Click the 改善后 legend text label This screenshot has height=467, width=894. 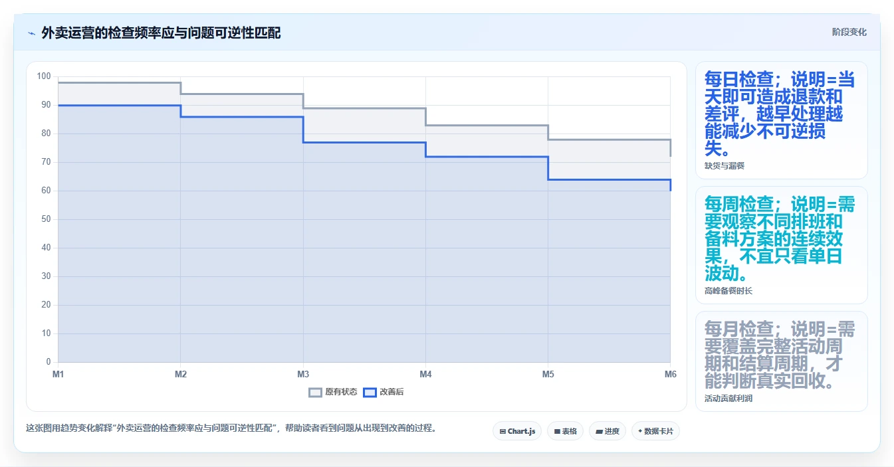click(x=391, y=392)
